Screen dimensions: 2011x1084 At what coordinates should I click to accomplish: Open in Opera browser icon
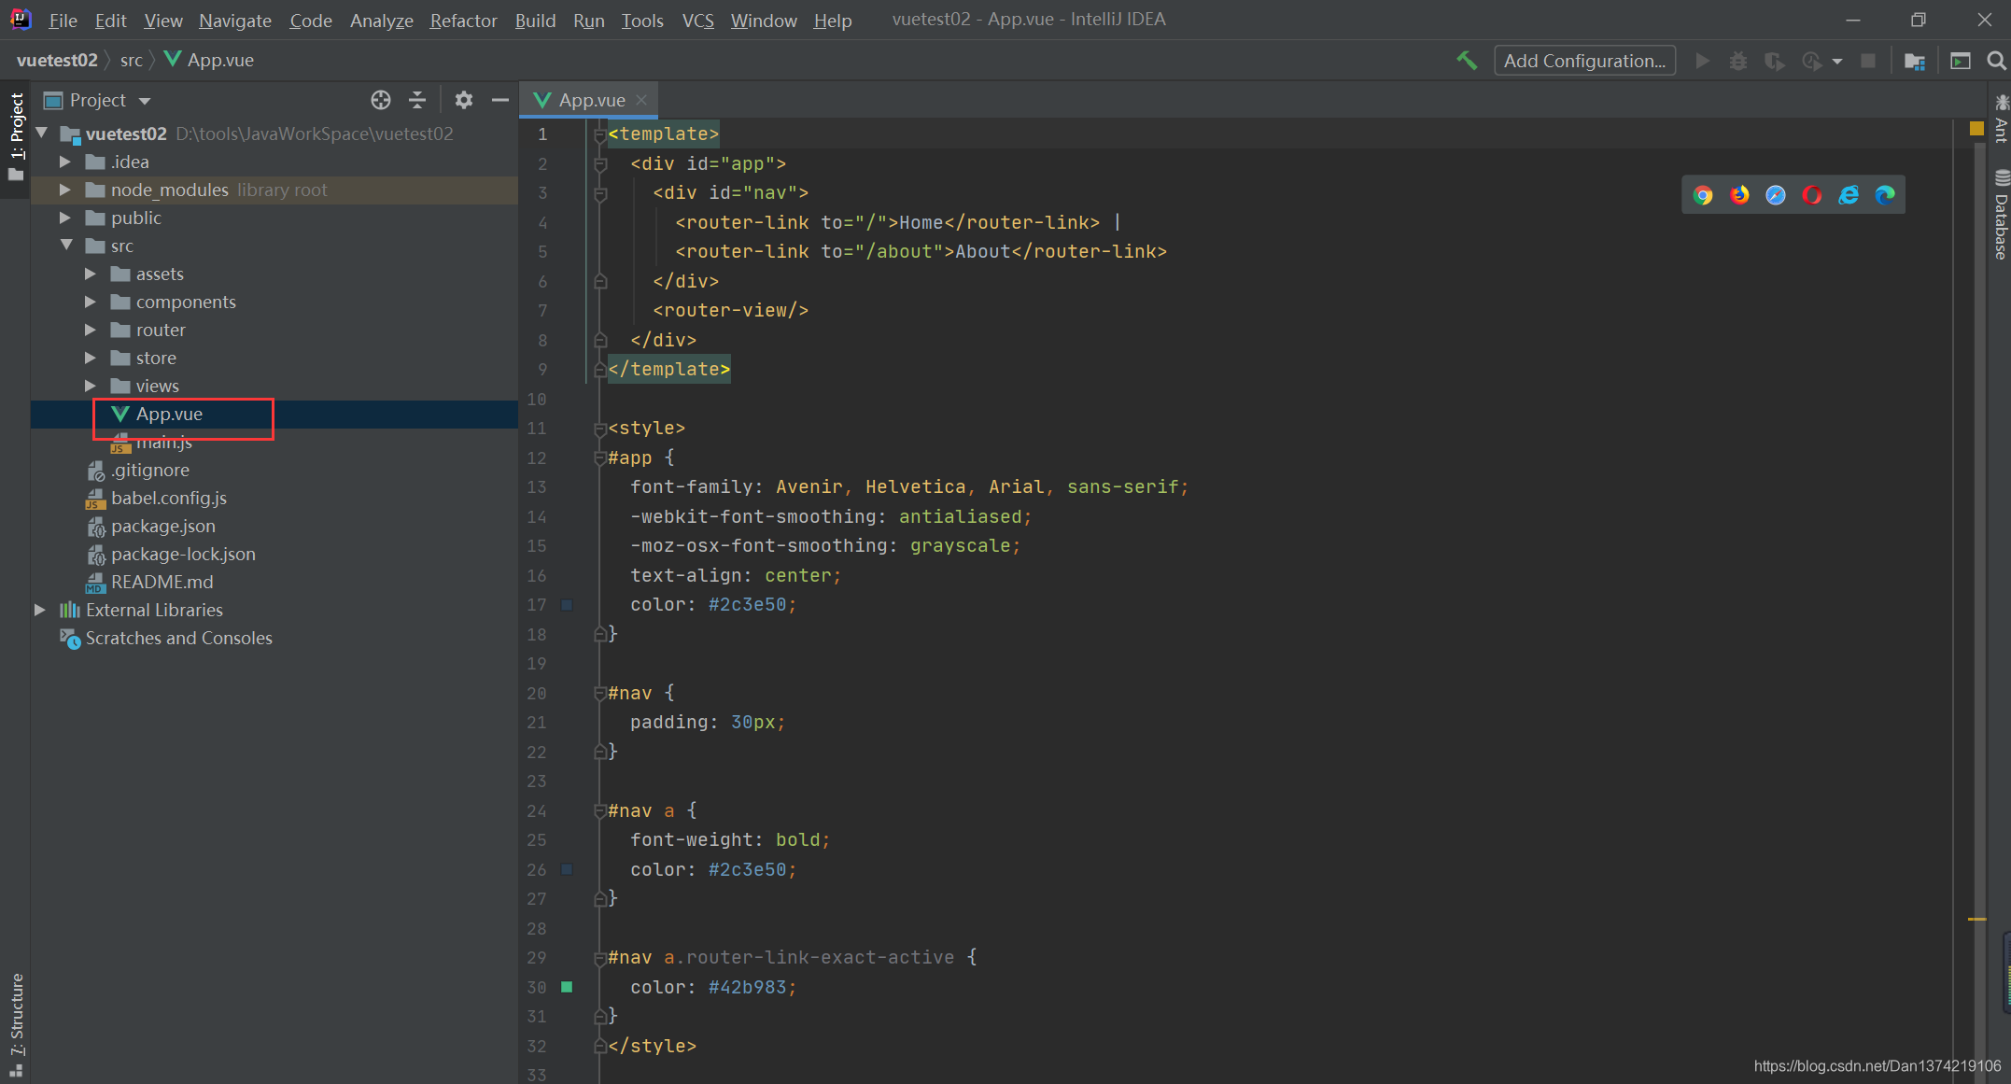tap(1812, 195)
